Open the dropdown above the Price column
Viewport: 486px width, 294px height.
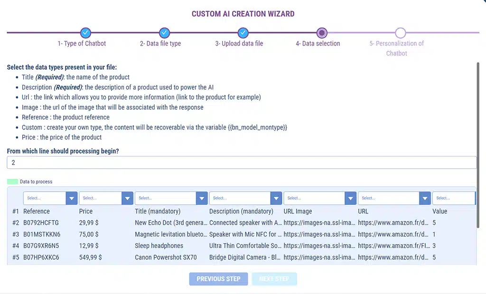click(x=106, y=198)
